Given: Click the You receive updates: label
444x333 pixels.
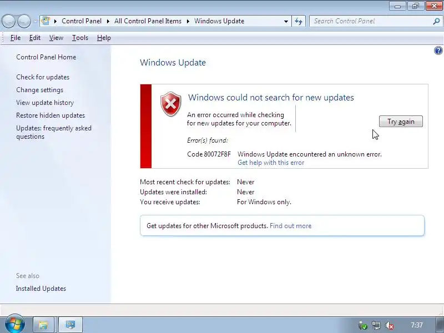Looking at the screenshot, I should [x=170, y=202].
